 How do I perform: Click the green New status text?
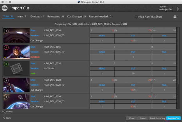pyautogui.click(x=33, y=74)
